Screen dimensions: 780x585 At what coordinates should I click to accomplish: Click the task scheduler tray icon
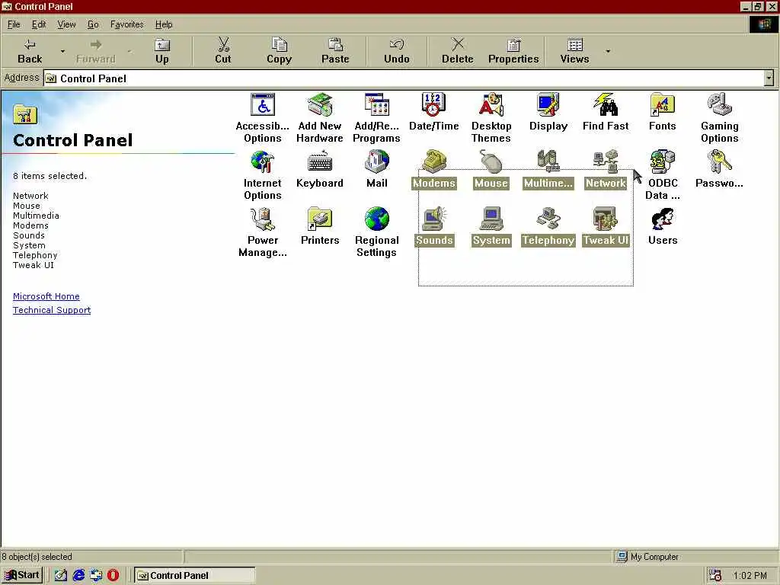[x=714, y=575]
